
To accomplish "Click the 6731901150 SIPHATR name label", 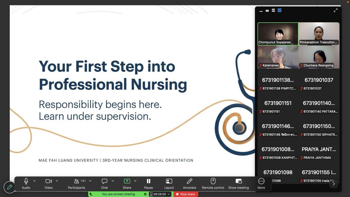I will [x=320, y=135].
